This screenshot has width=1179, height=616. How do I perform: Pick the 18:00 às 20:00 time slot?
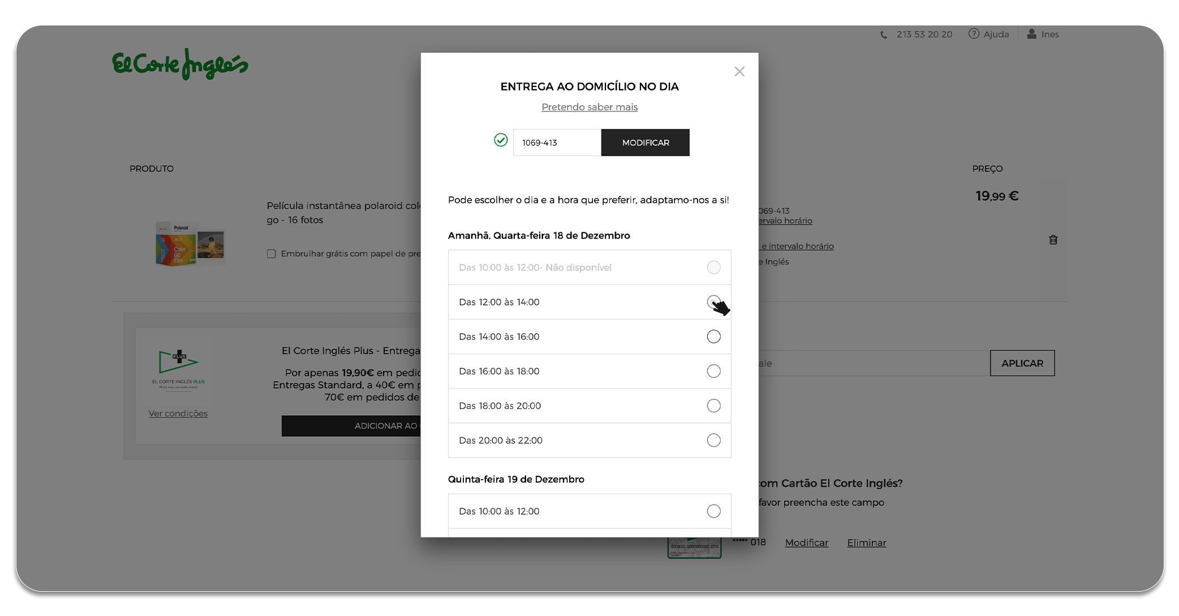(713, 406)
